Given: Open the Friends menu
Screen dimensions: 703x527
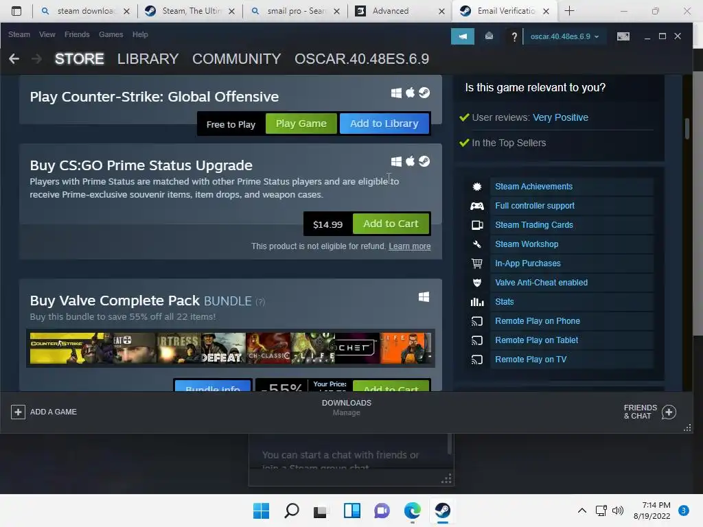Looking at the screenshot, I should coord(77,34).
